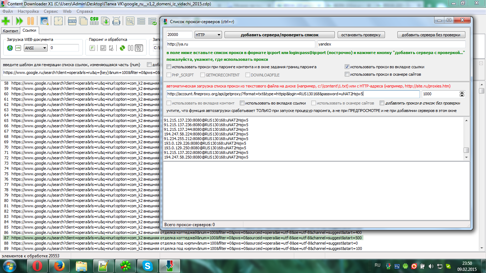486x273 pixels.
Task: Open the CSV table toolbar icon
Action: 94,21
